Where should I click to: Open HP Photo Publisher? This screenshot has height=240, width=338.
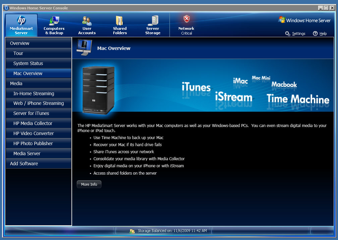(x=38, y=143)
